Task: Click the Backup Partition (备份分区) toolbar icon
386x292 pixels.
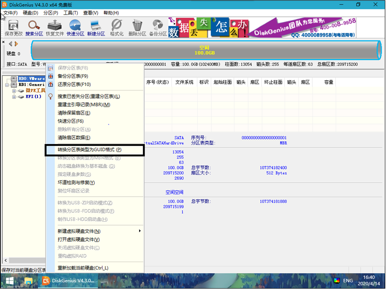Action: pos(158,28)
